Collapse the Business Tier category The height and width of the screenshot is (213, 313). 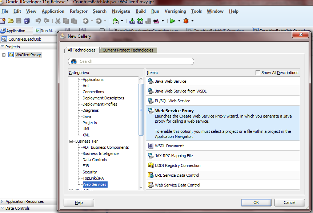72,141
